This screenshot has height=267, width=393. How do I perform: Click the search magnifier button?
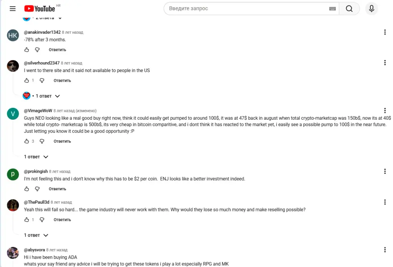pos(349,8)
